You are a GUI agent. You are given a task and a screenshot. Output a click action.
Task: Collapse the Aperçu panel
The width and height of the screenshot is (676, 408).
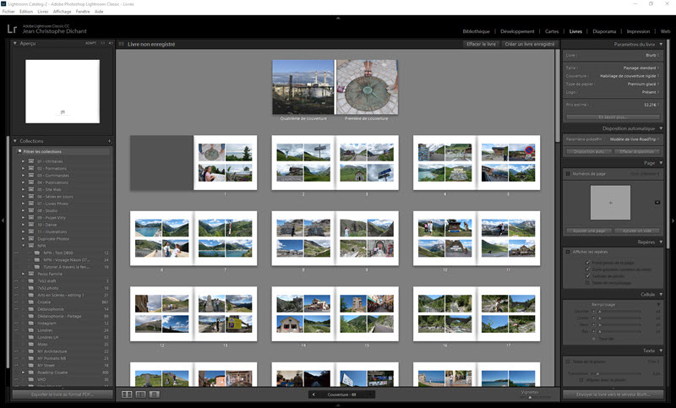click(x=15, y=43)
